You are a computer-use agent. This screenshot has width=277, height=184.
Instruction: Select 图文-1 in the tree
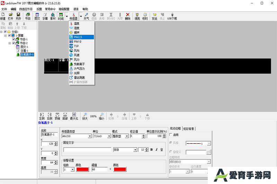pyautogui.click(x=24, y=47)
